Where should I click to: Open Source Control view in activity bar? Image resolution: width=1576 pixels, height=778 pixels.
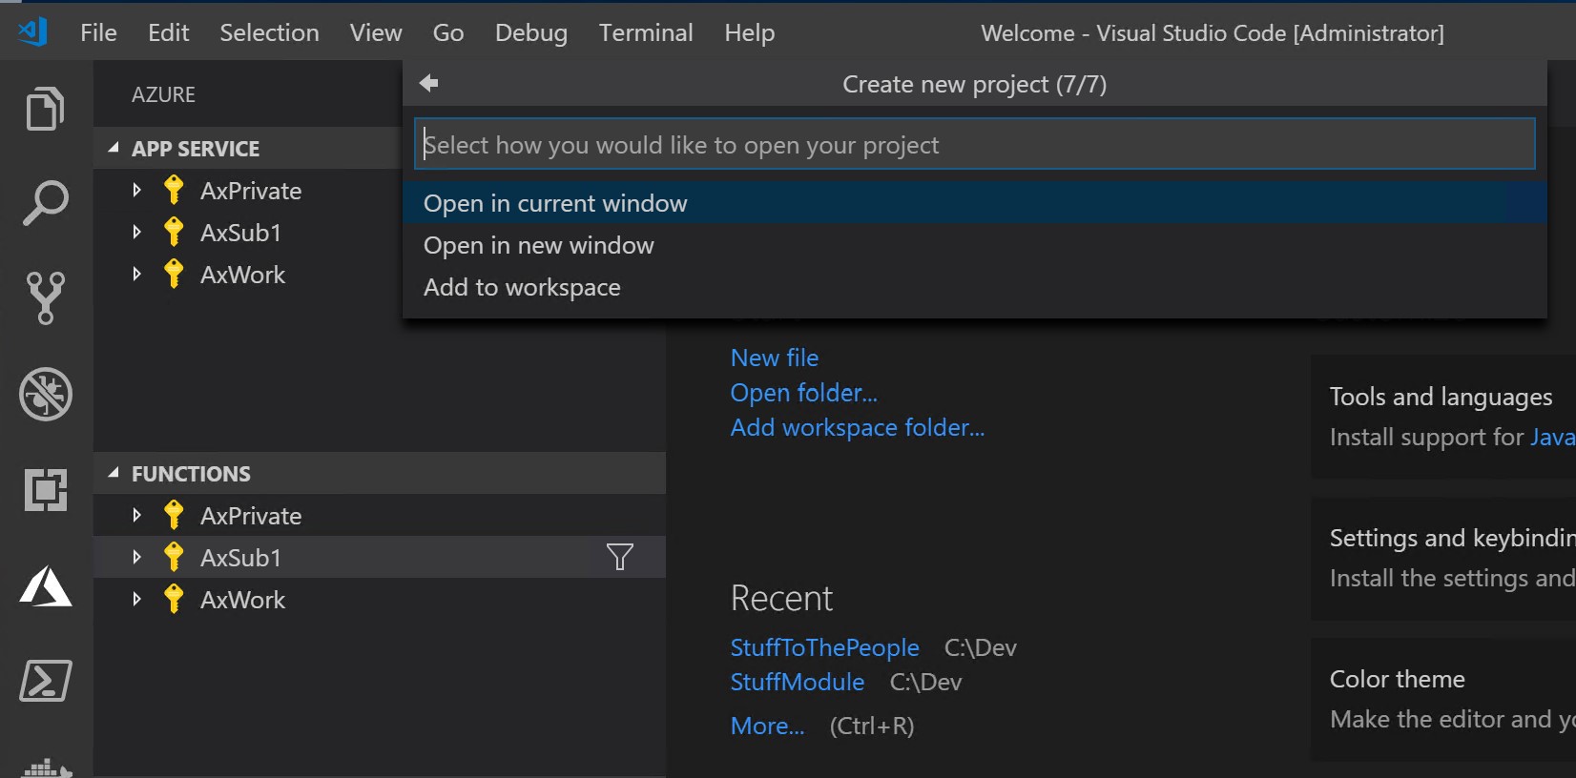[45, 297]
